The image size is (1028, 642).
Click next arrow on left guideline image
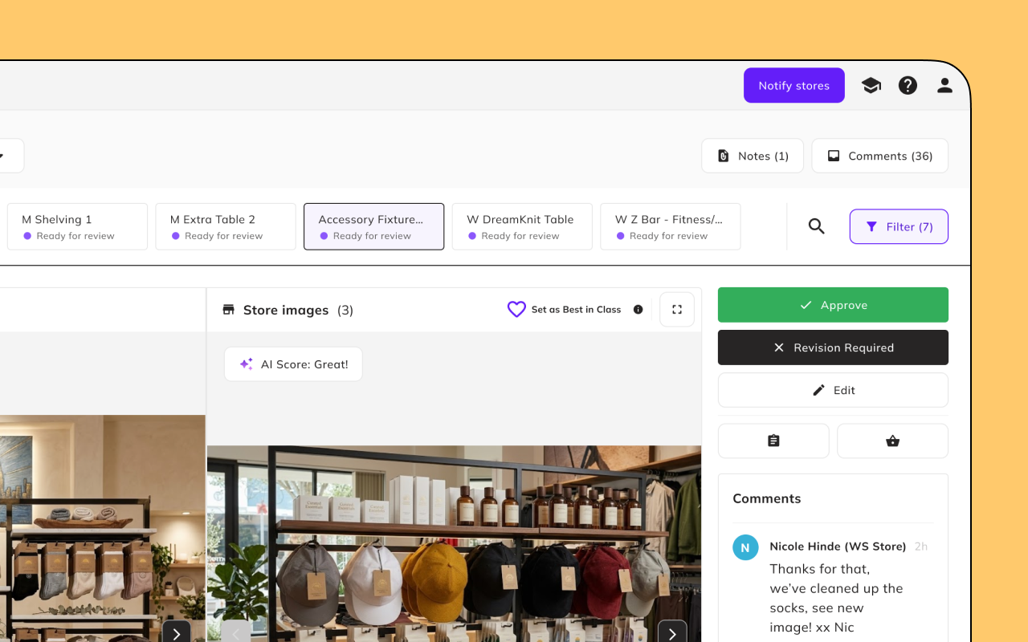click(x=177, y=632)
